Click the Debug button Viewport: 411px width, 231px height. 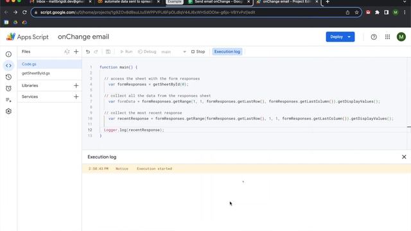coord(147,51)
